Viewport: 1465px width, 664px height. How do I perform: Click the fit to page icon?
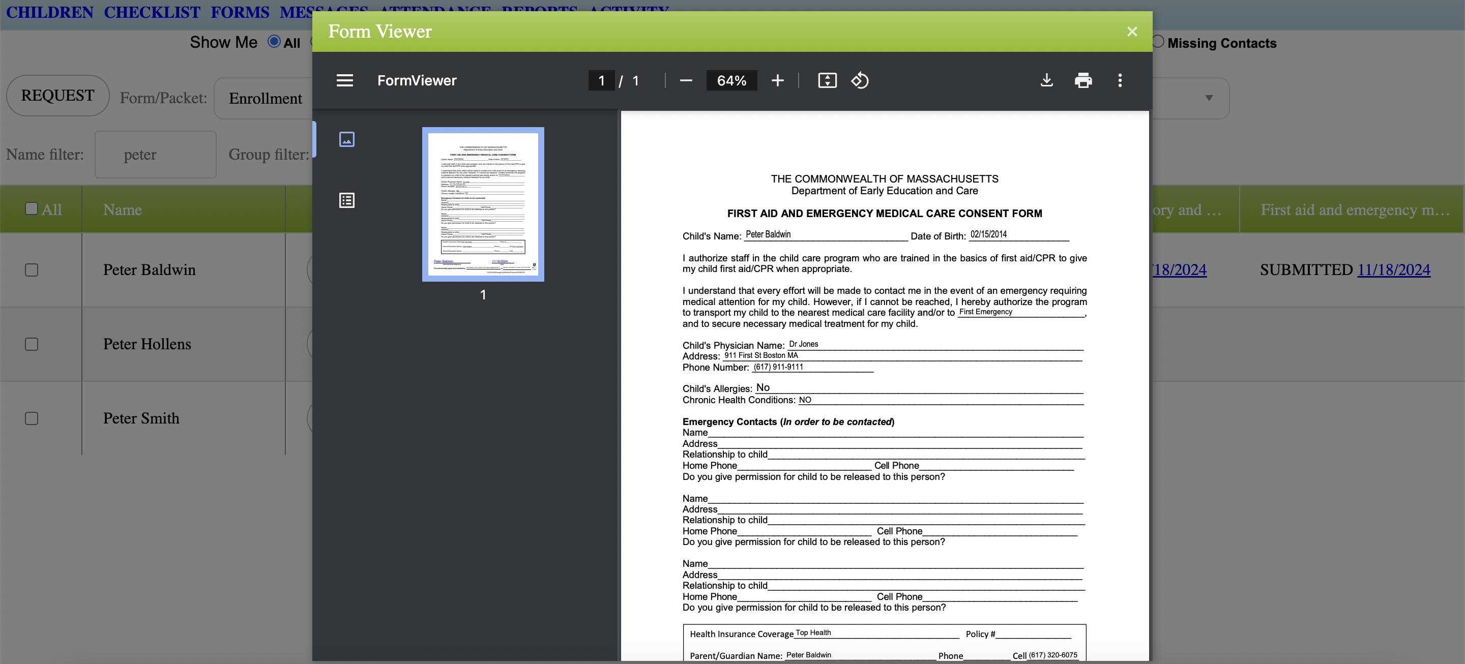click(827, 80)
